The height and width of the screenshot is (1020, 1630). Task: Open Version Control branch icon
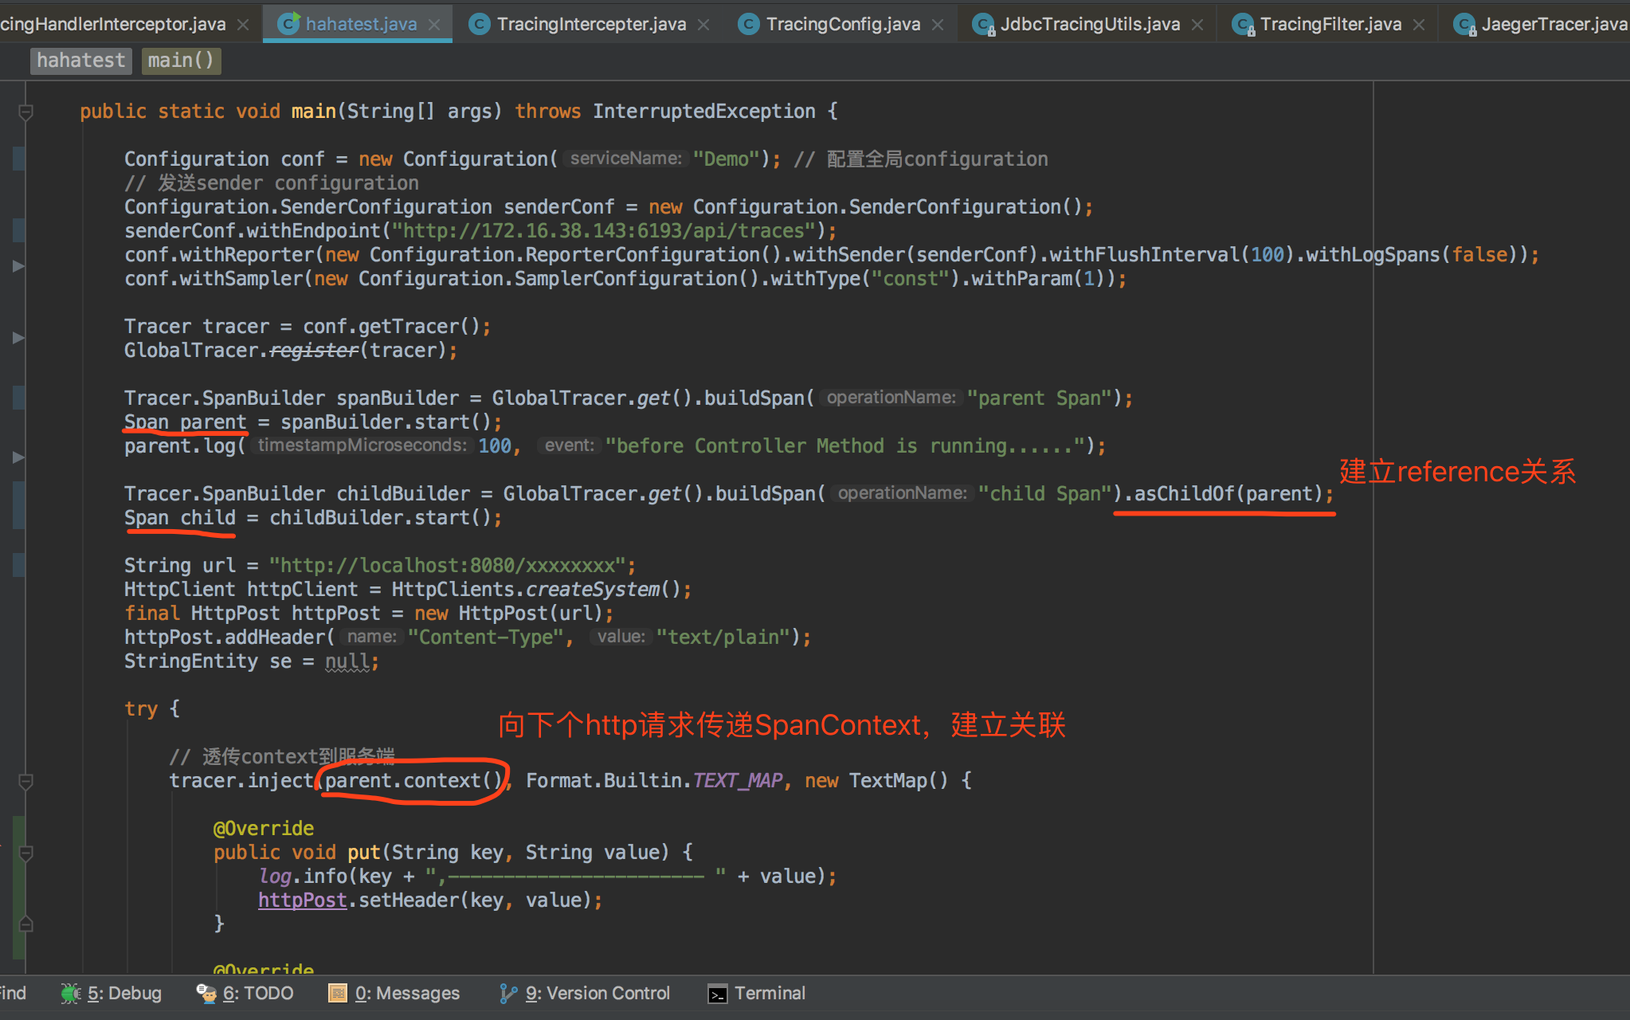click(507, 993)
